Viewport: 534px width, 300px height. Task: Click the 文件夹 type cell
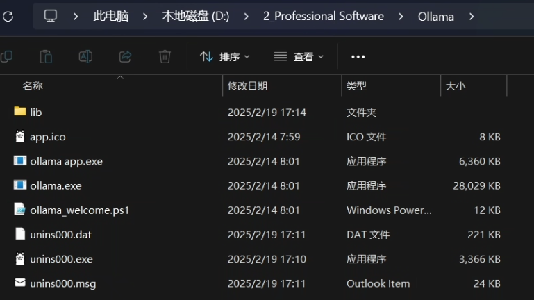click(x=361, y=112)
